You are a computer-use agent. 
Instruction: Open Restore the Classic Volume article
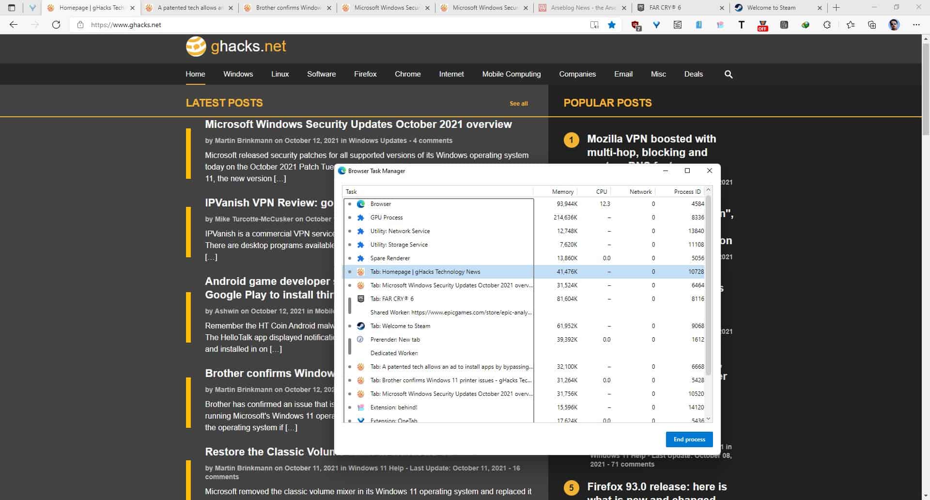269,452
